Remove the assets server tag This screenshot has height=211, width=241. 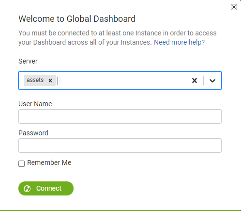[x=50, y=81]
